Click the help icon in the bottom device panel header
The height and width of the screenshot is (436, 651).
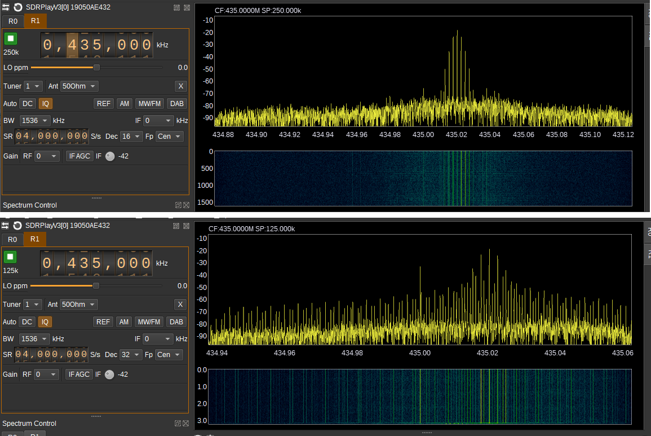[176, 226]
